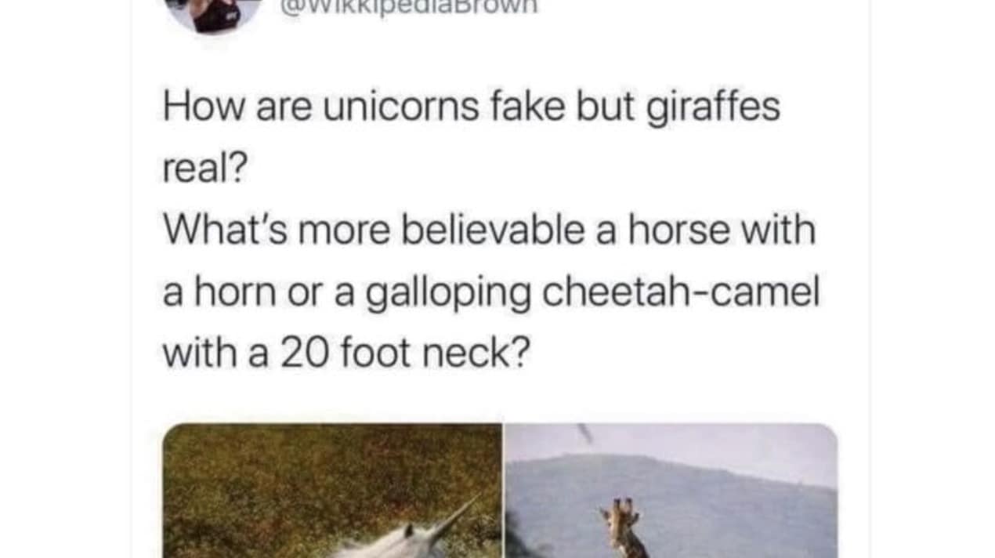The width and height of the screenshot is (995, 558).
Task: Click the phrase 'cheetah-camel' in the tweet
Action: click(x=682, y=293)
